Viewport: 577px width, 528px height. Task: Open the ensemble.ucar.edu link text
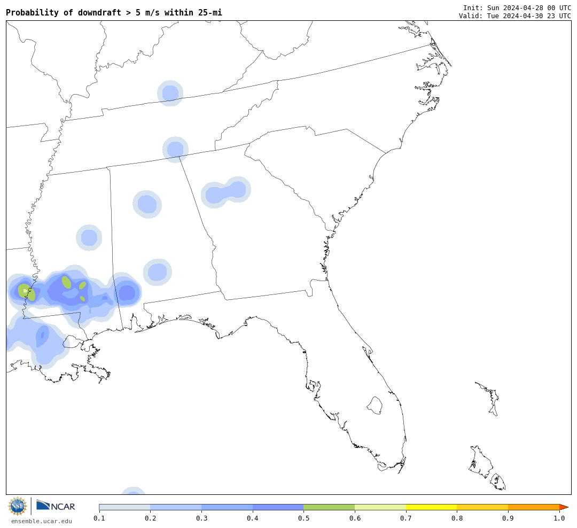tap(42, 521)
